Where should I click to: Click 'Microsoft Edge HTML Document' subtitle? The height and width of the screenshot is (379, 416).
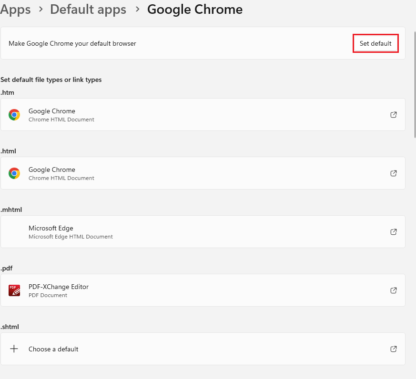pos(71,237)
